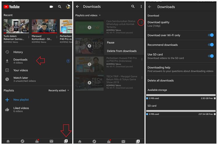Viewport: 218px width, 145px height.
Task: Open the profile avatar in top bar
Action: pyautogui.click(x=68, y=7)
